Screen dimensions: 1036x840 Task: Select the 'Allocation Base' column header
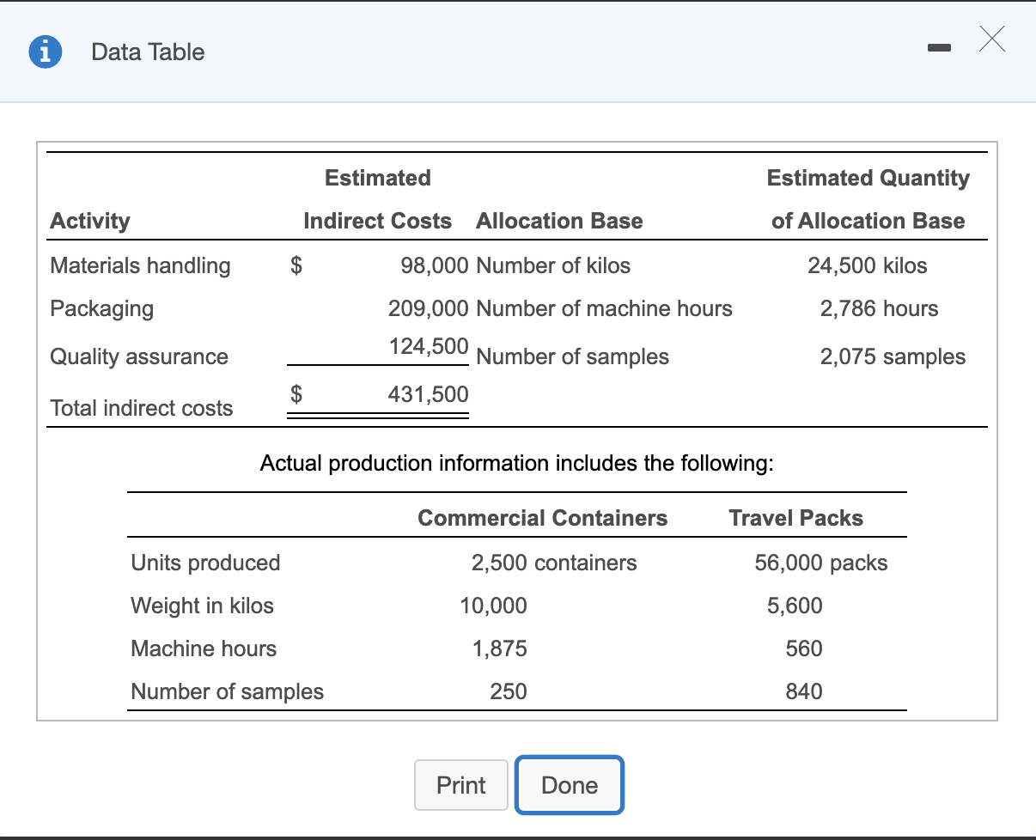coord(559,221)
